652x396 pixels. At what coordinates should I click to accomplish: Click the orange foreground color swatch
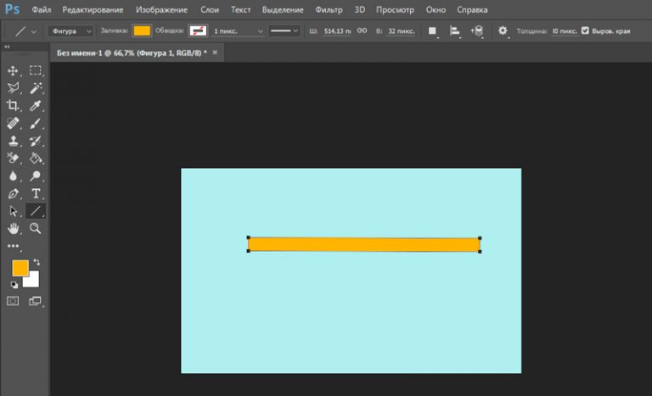(20, 268)
